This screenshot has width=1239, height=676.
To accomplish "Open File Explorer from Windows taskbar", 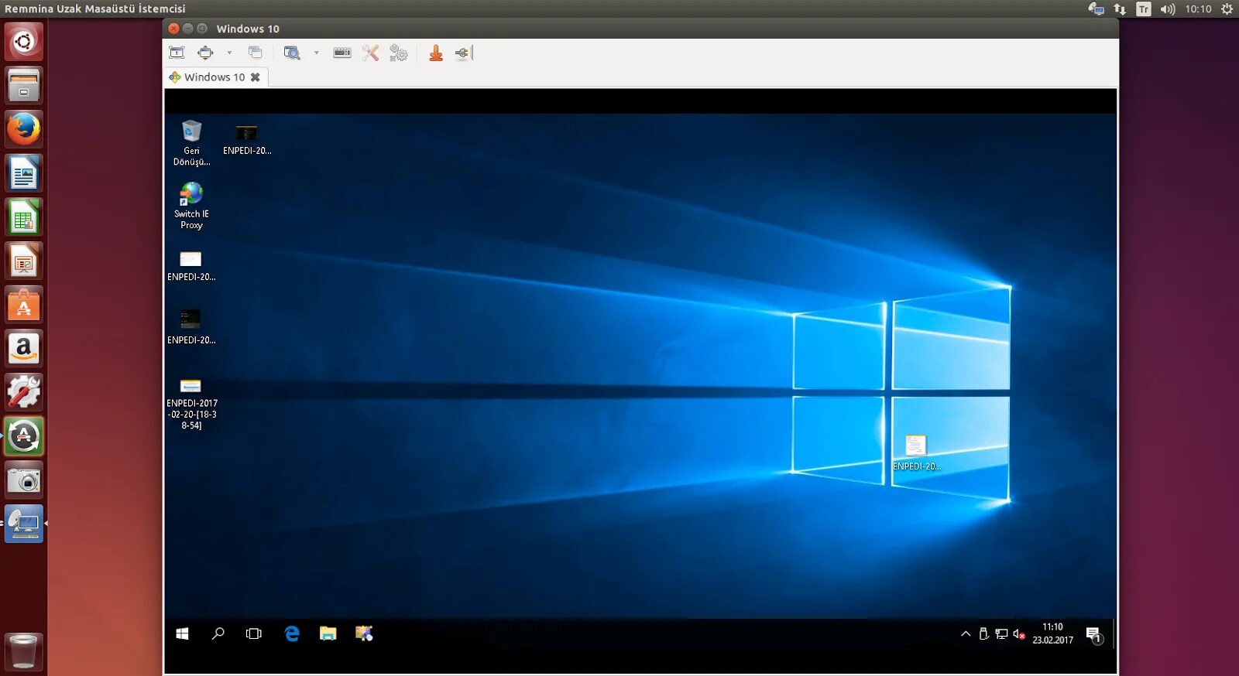I will coord(328,633).
